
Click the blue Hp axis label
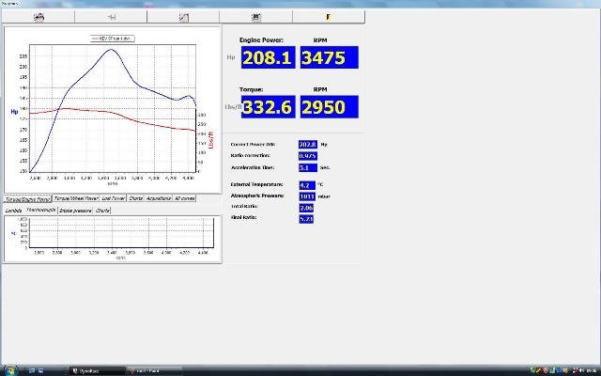[x=14, y=112]
